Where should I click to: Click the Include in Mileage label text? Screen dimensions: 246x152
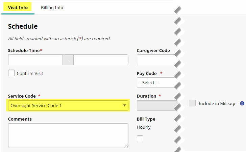tap(218, 104)
